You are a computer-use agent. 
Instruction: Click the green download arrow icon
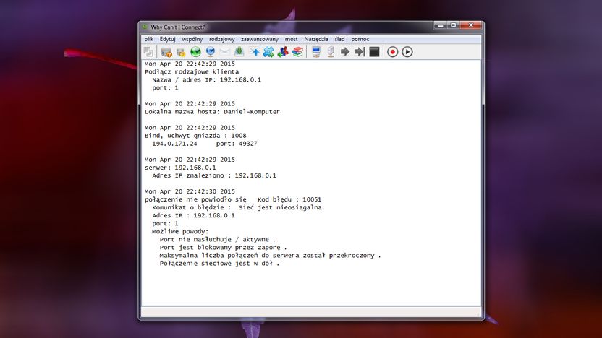click(x=239, y=52)
